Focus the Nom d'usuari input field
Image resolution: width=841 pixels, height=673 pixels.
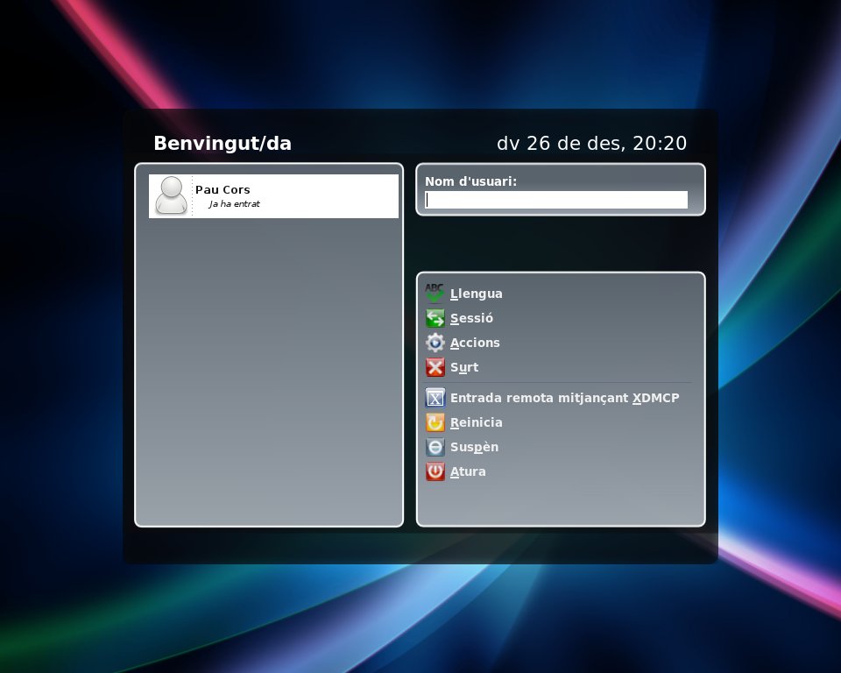coord(556,200)
